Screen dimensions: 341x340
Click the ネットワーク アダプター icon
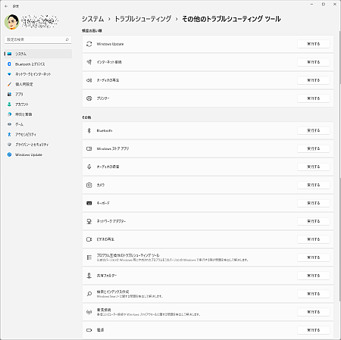tap(89, 221)
